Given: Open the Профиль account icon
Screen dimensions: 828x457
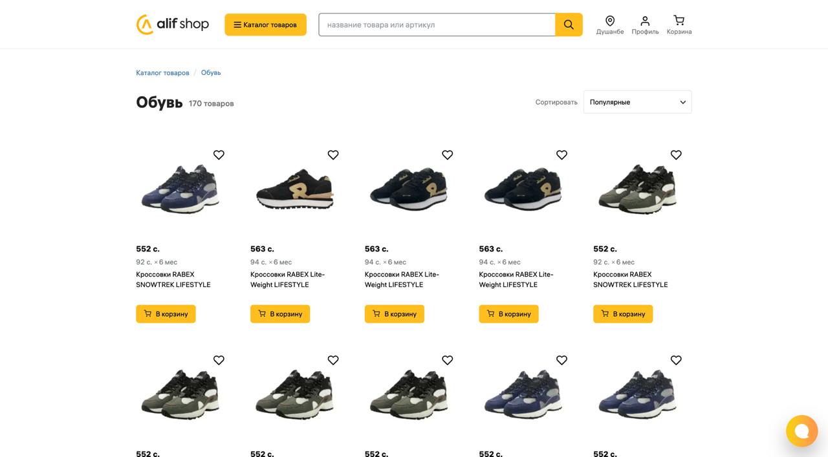Looking at the screenshot, I should [645, 25].
